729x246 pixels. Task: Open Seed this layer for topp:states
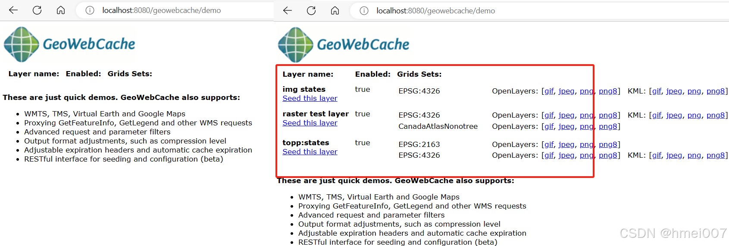(x=310, y=152)
